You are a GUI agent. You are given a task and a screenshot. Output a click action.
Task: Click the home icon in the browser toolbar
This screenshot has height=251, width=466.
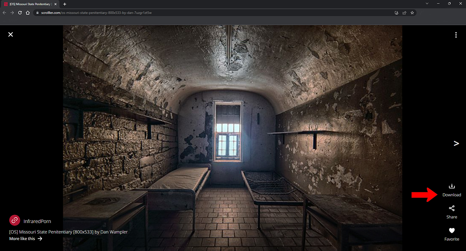(27, 12)
